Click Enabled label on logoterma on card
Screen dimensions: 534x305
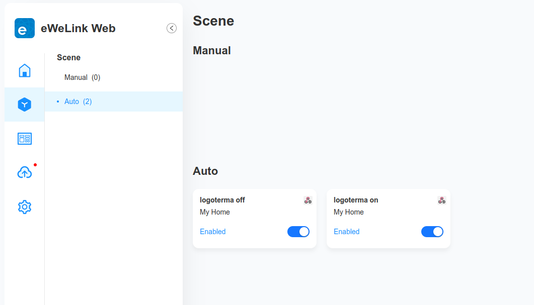(347, 232)
